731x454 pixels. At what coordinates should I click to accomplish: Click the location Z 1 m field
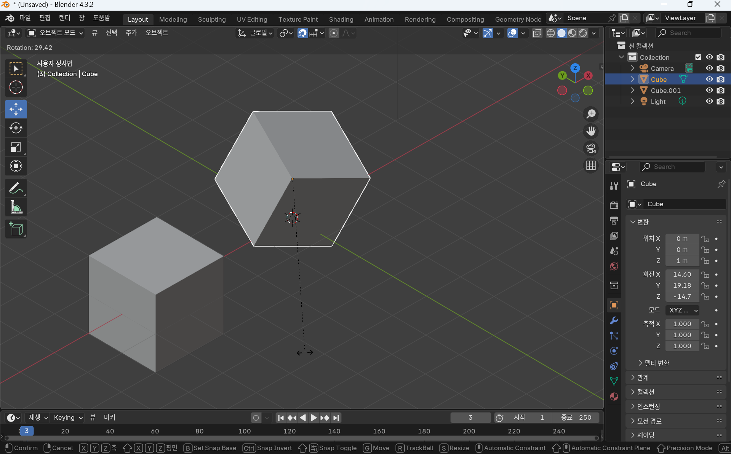pyautogui.click(x=682, y=261)
